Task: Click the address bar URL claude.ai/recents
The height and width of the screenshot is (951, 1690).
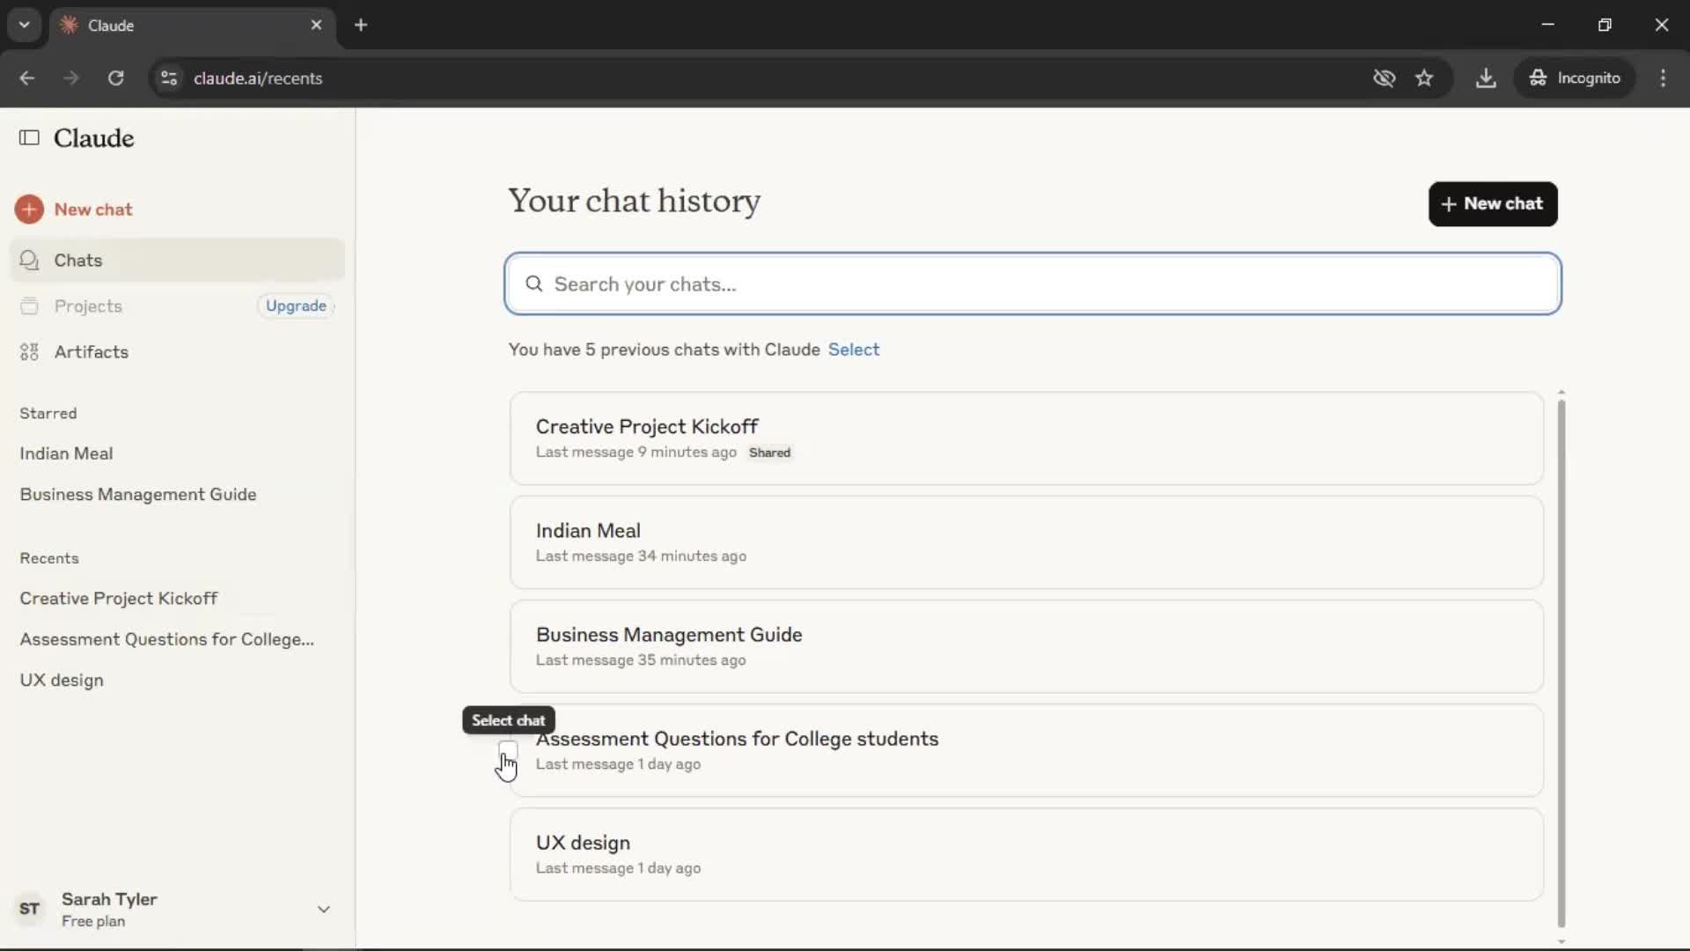Action: point(258,77)
